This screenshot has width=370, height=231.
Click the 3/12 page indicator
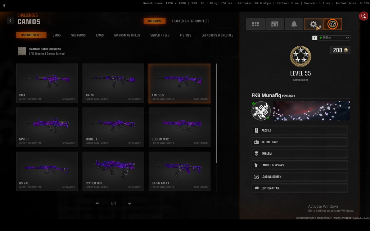coord(113,203)
